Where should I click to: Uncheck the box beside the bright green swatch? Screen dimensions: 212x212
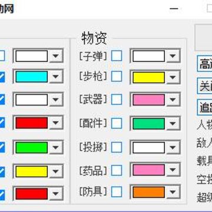2,148
